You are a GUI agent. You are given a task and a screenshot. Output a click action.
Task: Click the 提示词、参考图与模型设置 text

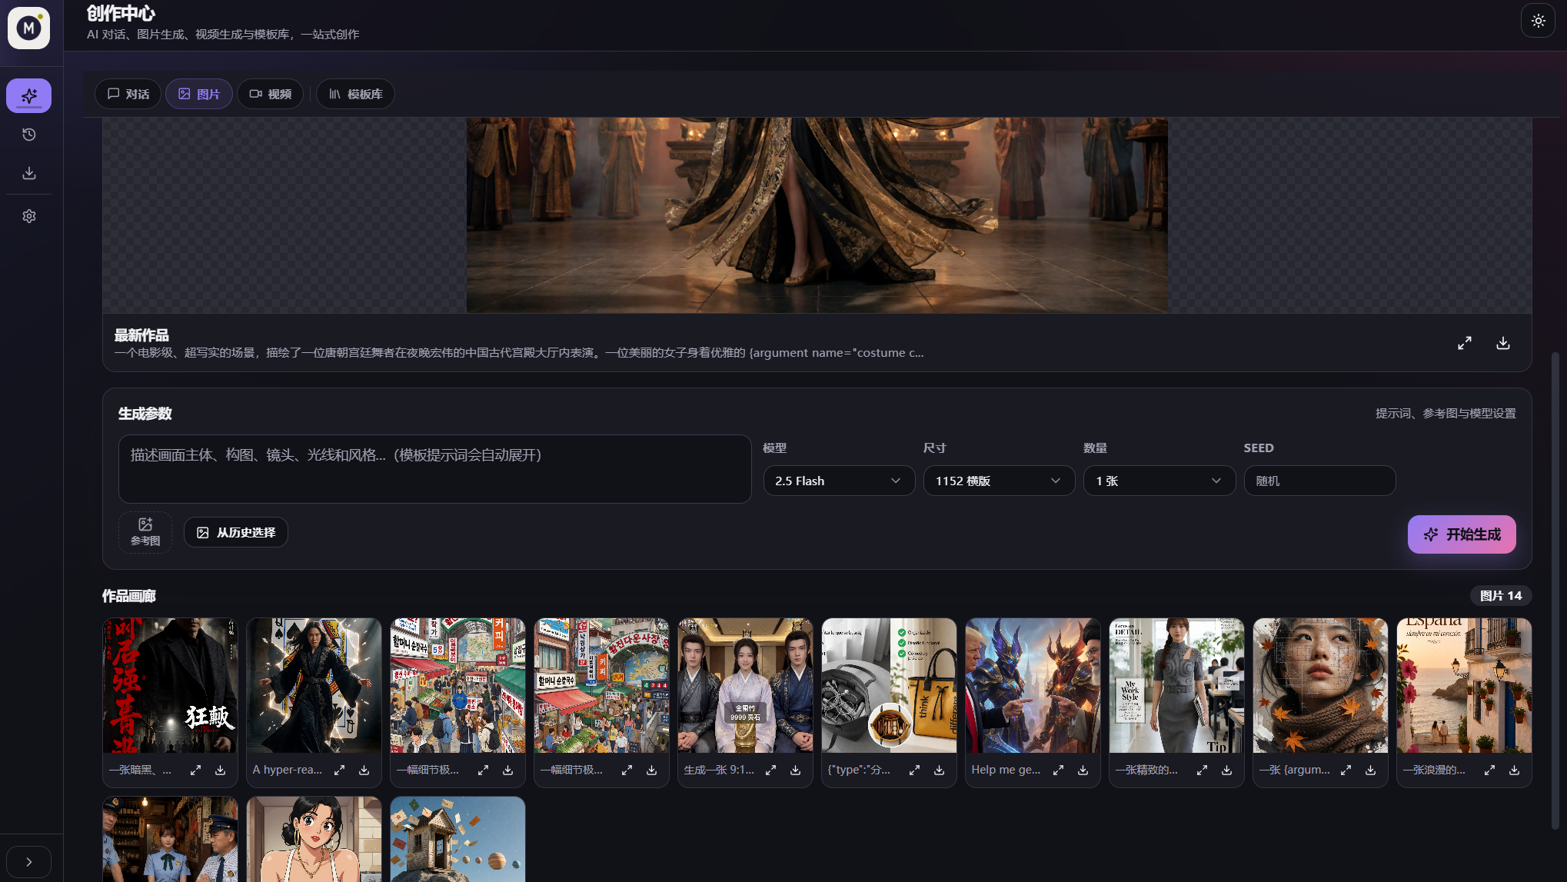(x=1446, y=414)
